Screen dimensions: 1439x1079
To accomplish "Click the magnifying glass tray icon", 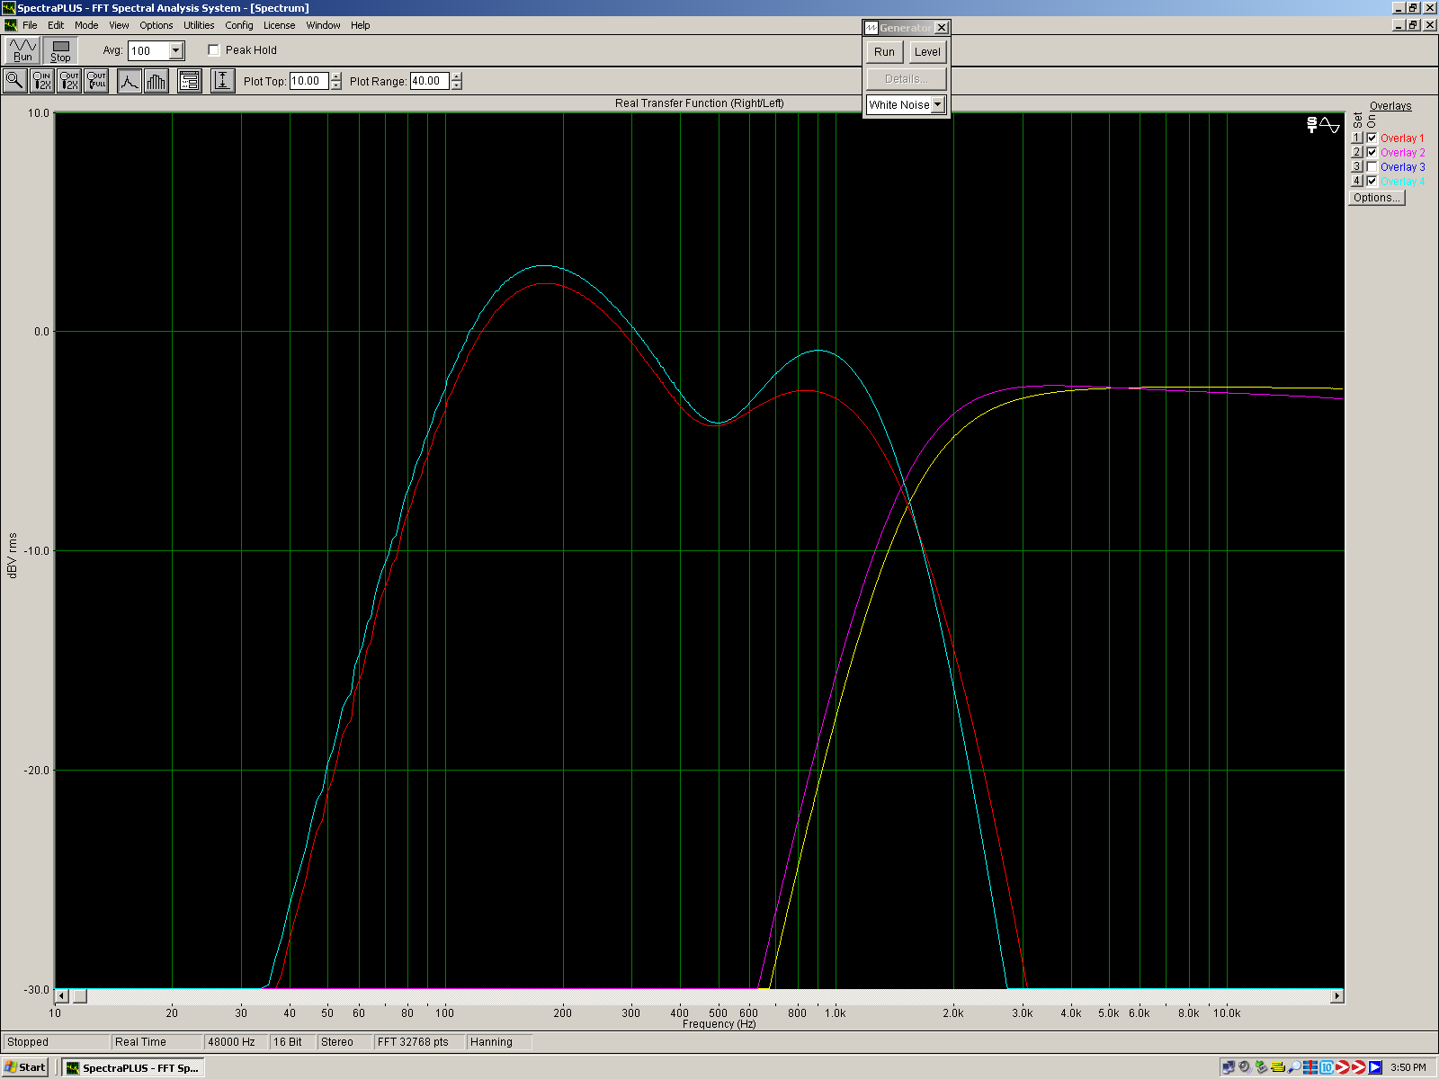I will point(1293,1067).
